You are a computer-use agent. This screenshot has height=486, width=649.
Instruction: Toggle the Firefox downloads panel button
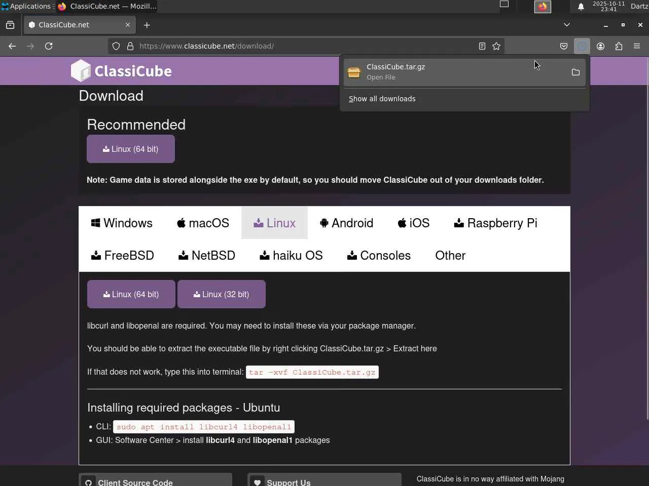coord(582,46)
